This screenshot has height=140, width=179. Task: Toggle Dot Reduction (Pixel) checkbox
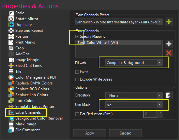pos(77,114)
